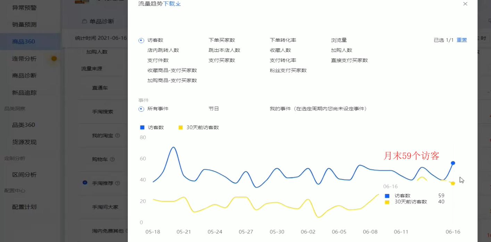This screenshot has width=491, height=242.
Task: Click the 重置 reset link
Action: pos(461,40)
